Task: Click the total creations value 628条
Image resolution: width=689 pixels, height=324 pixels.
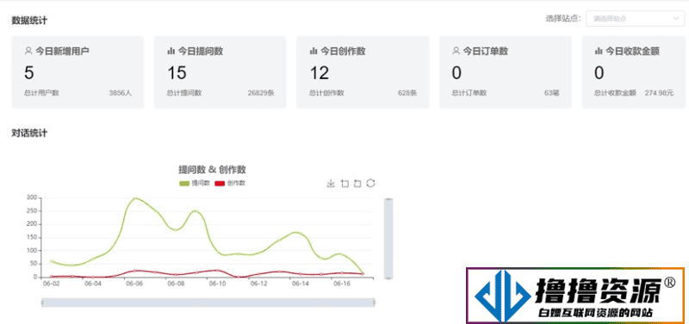Action: click(x=407, y=93)
